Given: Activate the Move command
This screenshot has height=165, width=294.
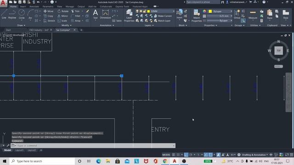Looking at the screenshot, I should point(48,11).
